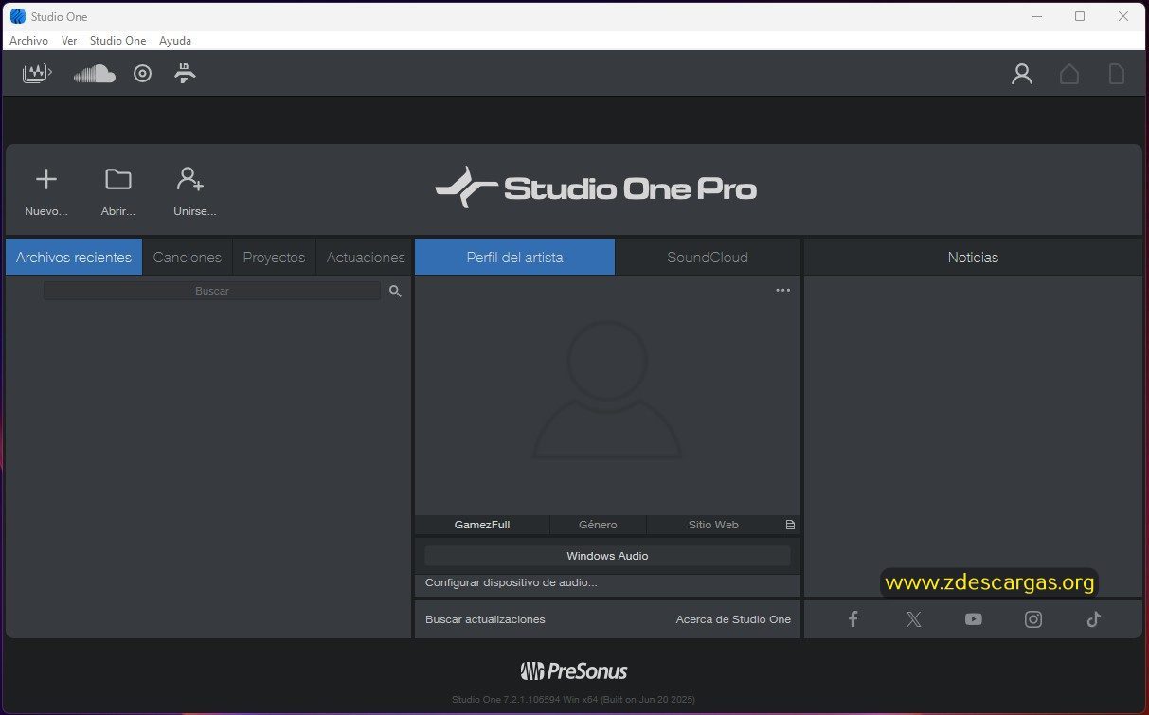Click the notes icon beside Sitio Web
Viewport: 1149px width, 715px height.
click(x=790, y=525)
